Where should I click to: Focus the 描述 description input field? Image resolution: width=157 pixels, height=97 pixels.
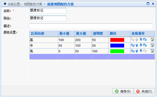point(91,26)
